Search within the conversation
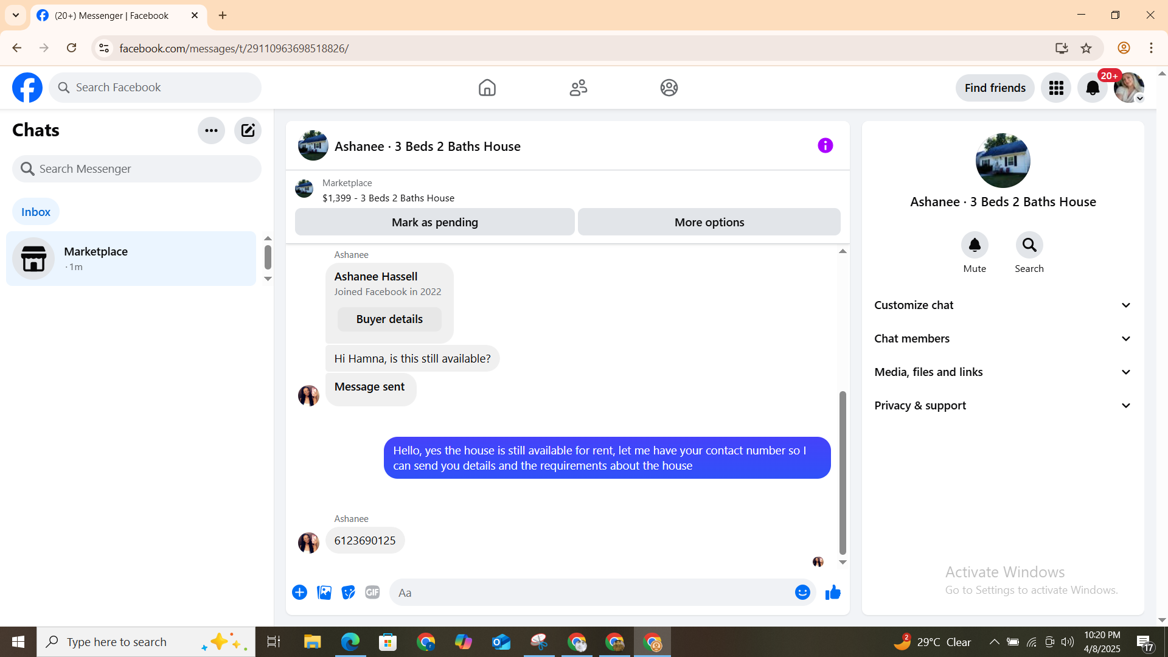 (1029, 245)
